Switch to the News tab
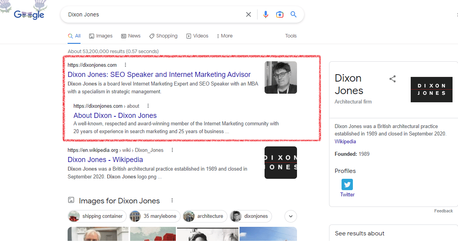 click(x=131, y=36)
